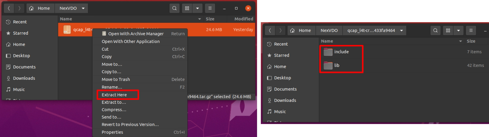Viewport: 489px width, 137px height.
Task: Click NexVDO breadcrumb in right window
Action: [x=329, y=30]
